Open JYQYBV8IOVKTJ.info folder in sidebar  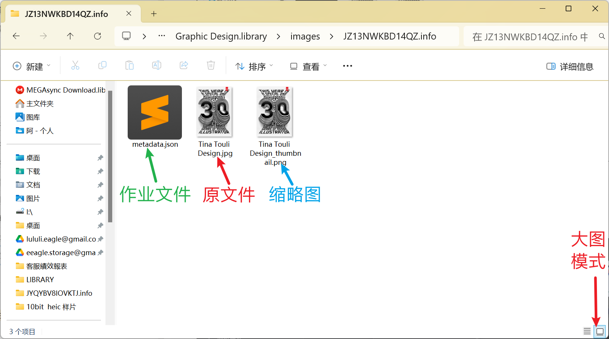[54, 293]
